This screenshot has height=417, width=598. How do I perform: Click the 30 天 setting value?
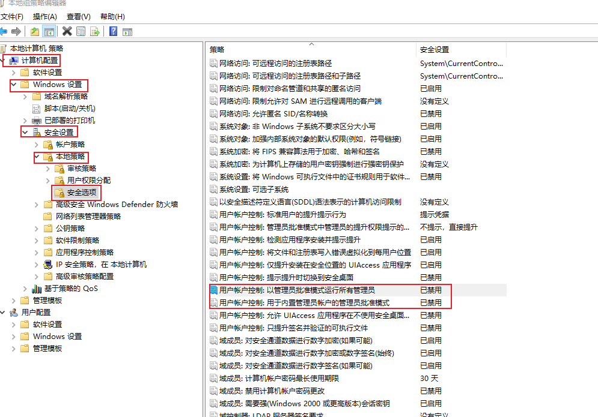429,379
